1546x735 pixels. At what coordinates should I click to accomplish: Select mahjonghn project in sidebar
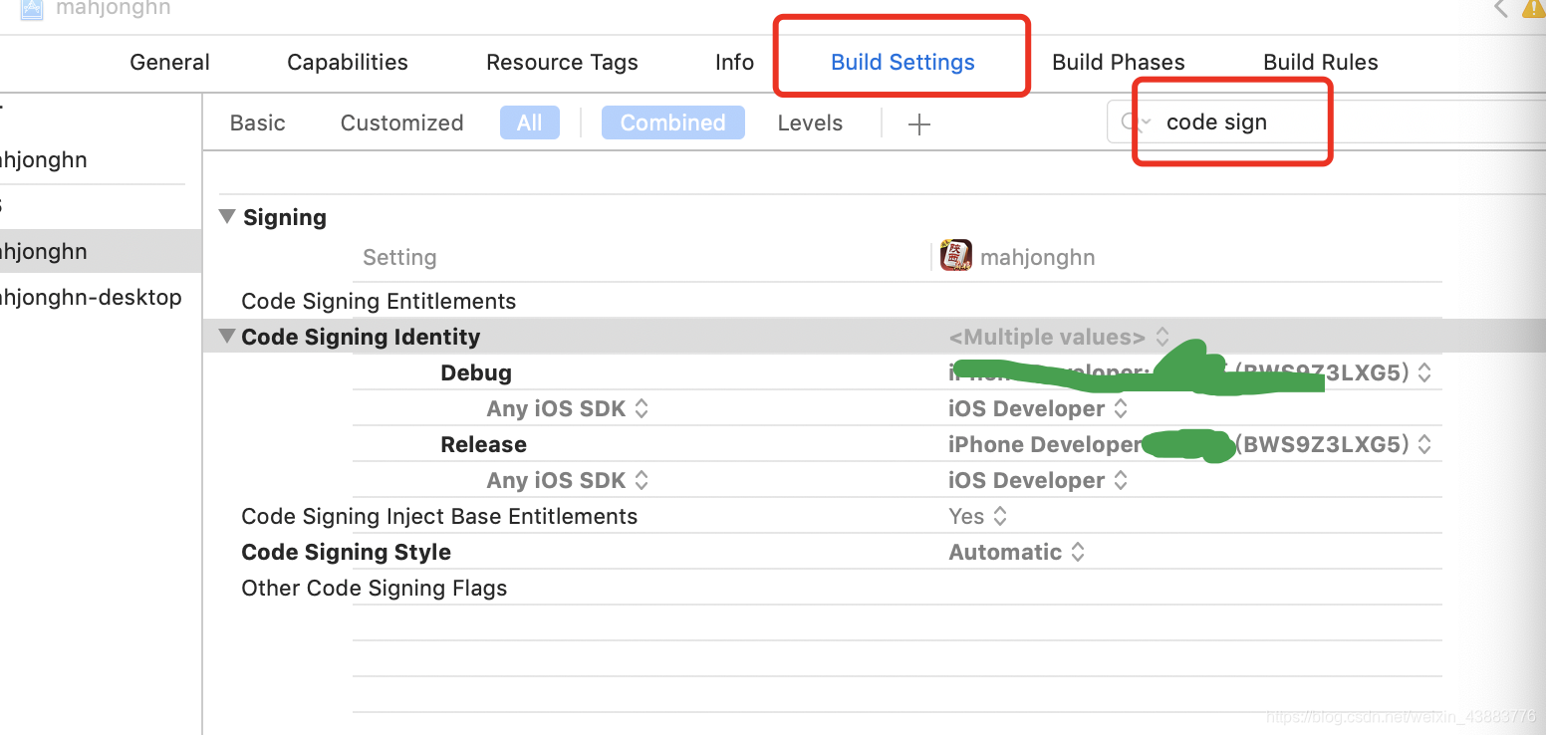pyautogui.click(x=44, y=159)
